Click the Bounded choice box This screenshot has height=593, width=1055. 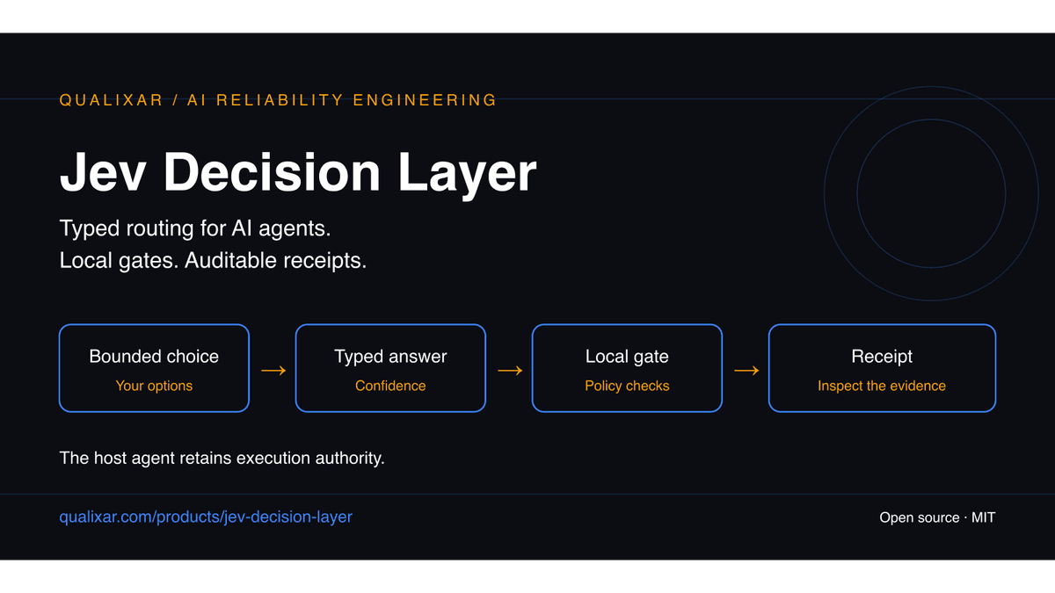pyautogui.click(x=154, y=368)
